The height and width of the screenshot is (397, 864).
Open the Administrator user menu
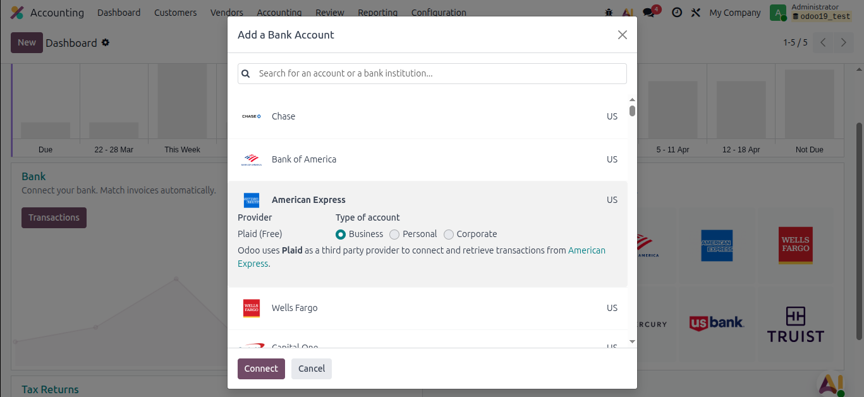(812, 12)
